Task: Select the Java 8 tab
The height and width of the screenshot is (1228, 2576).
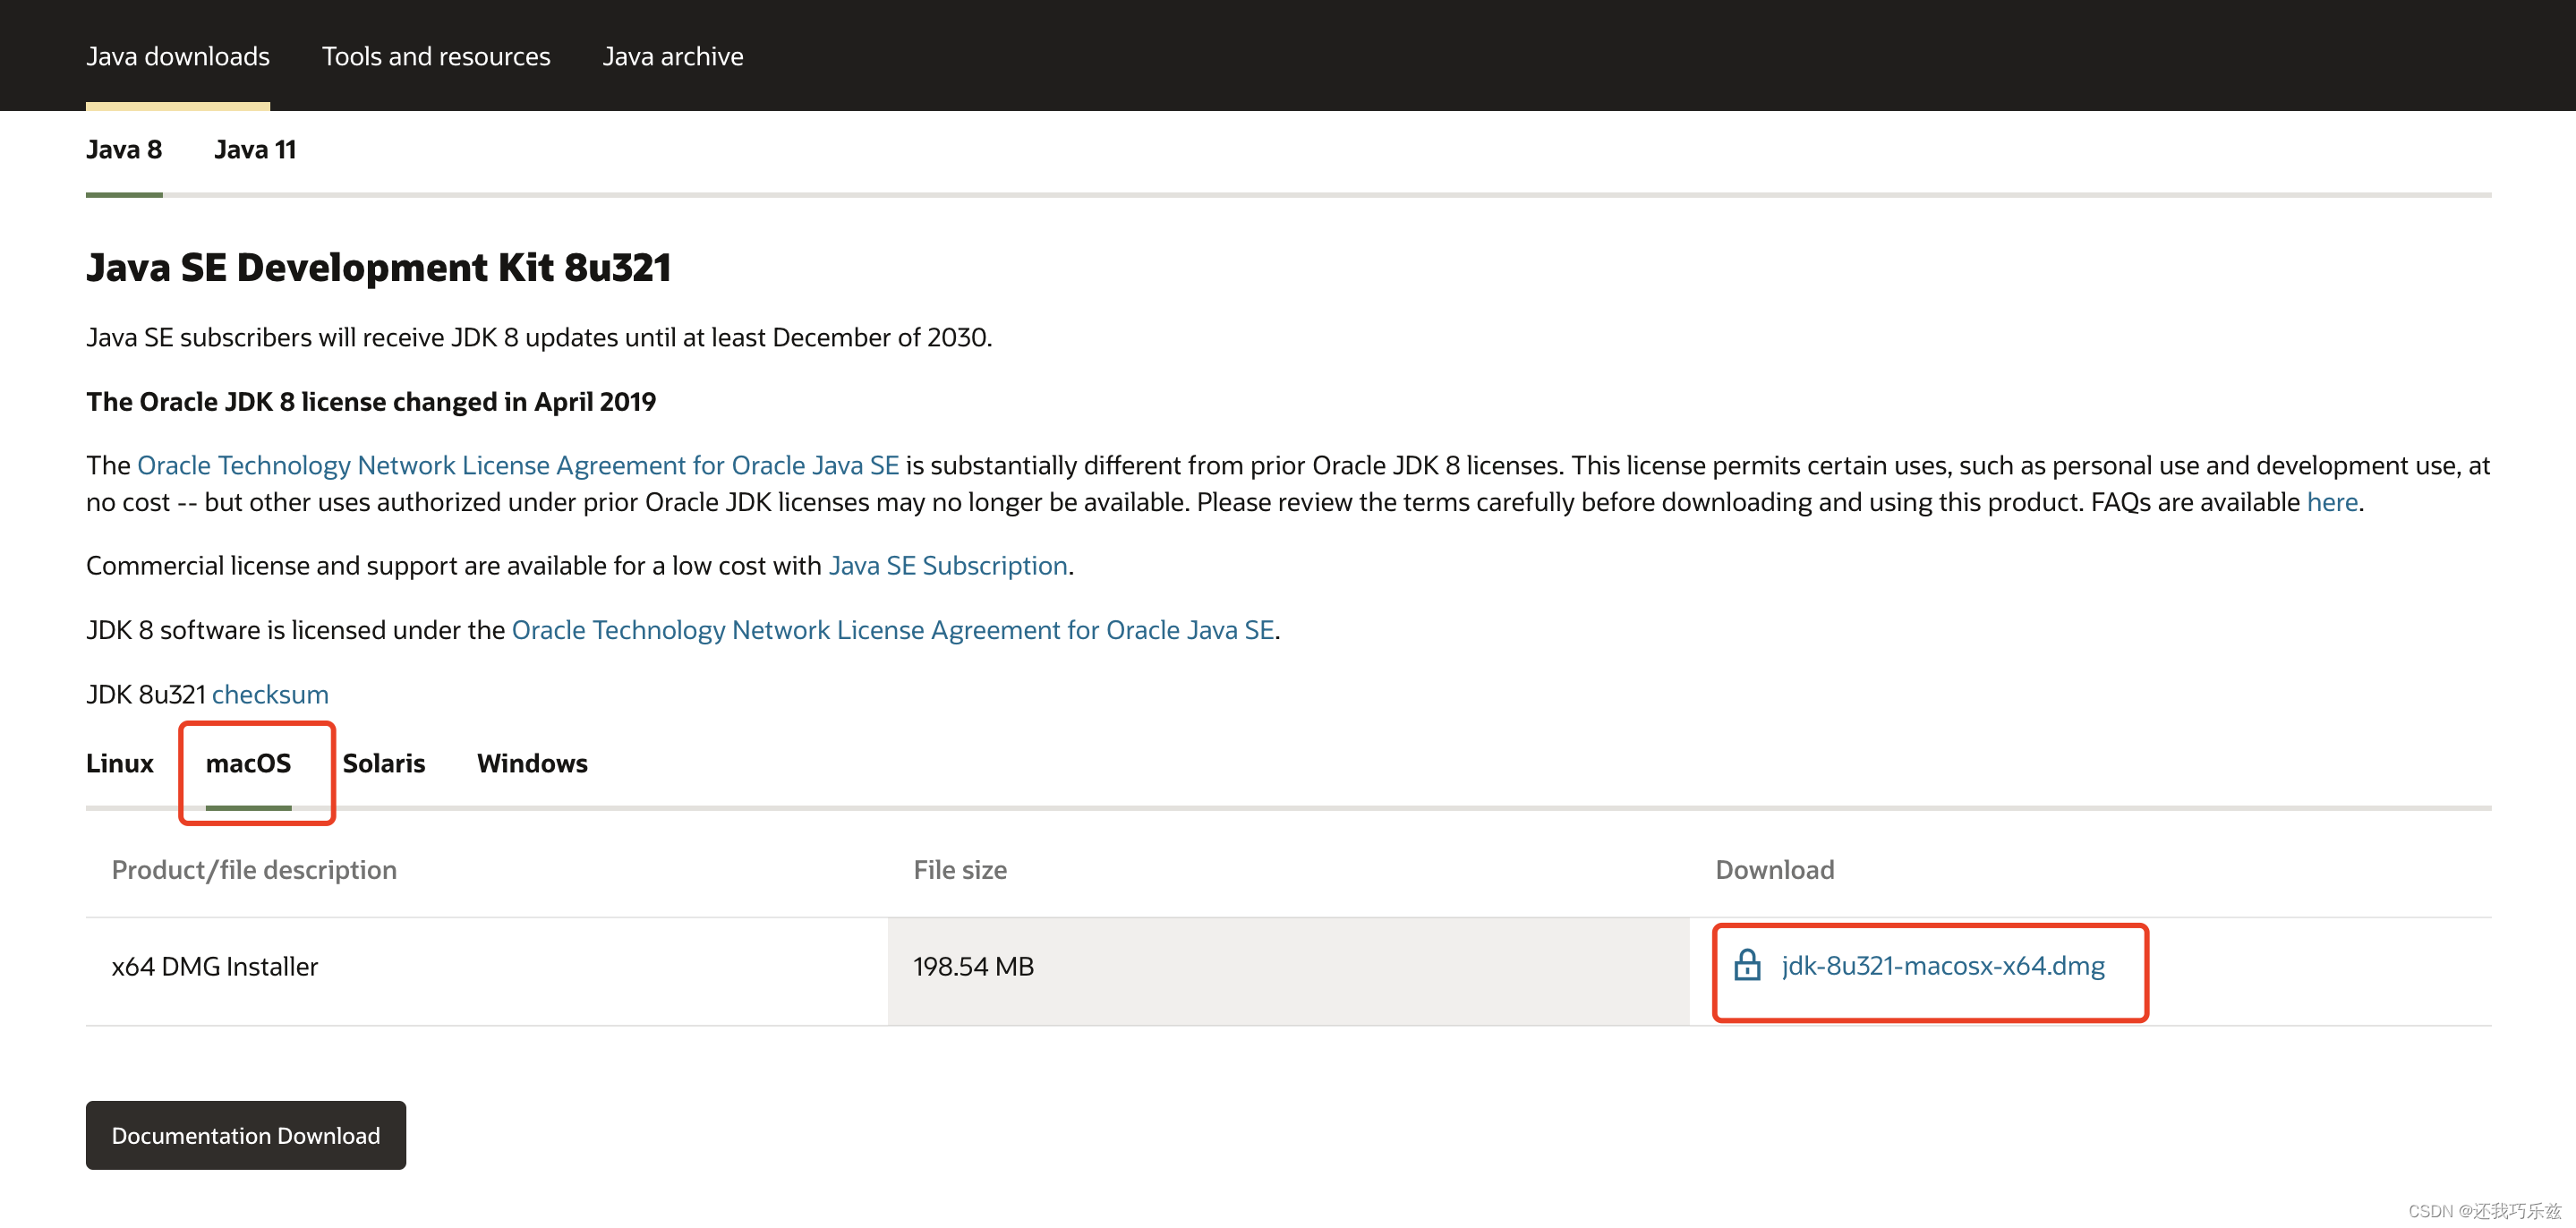Action: [124, 150]
